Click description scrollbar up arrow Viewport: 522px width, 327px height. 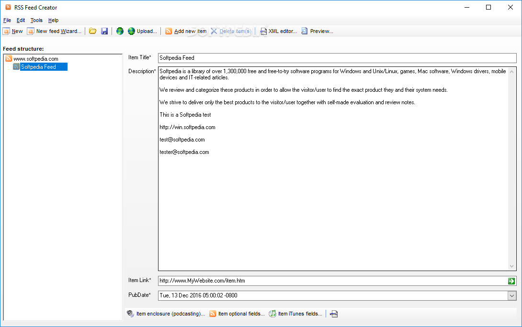511,71
